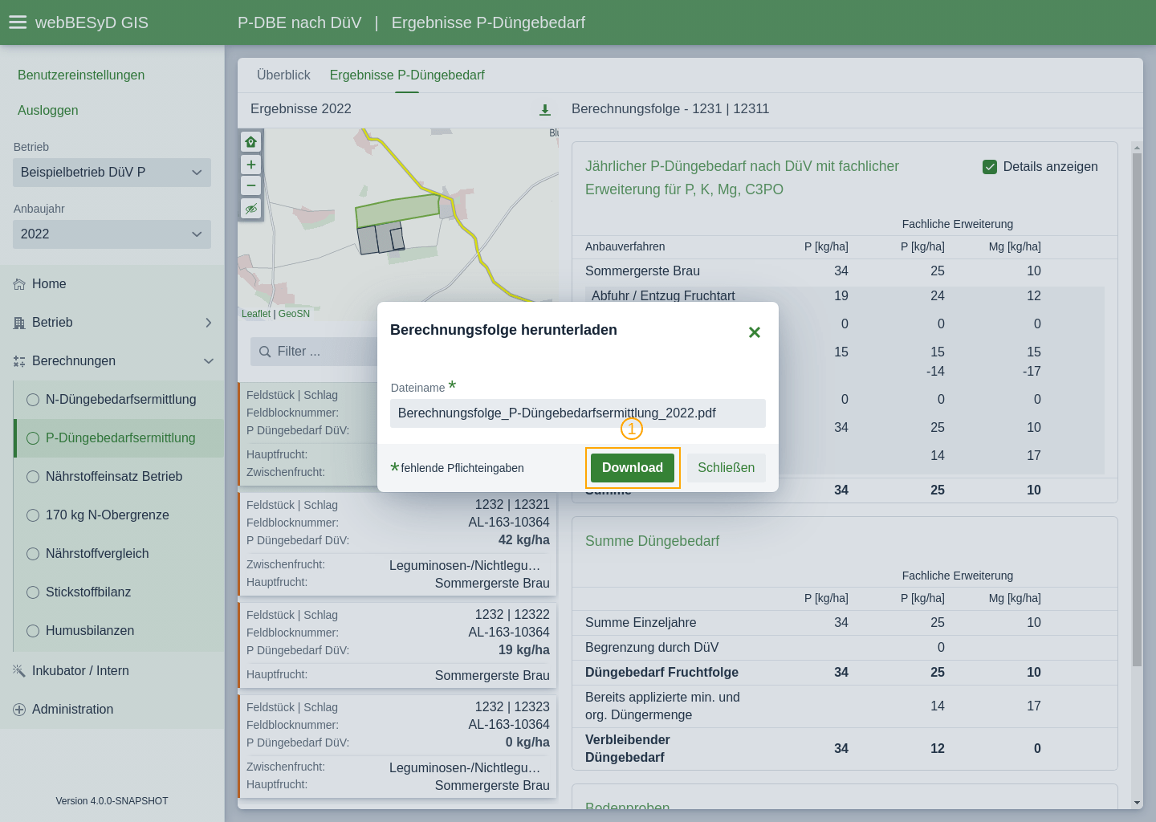Click the Inkubator / Intern icon
The height and width of the screenshot is (822, 1156).
click(x=19, y=670)
